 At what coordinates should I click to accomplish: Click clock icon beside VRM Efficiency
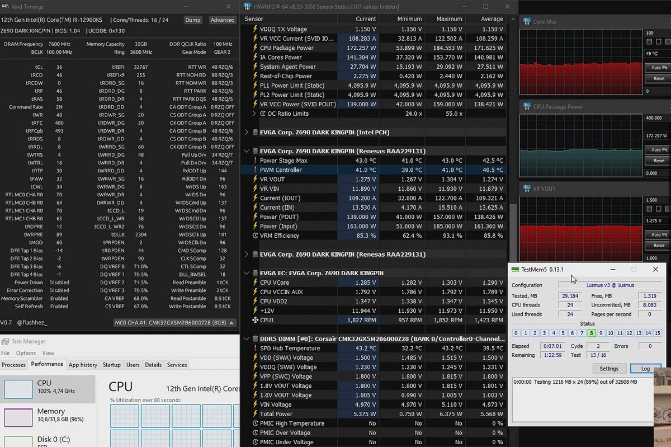pyautogui.click(x=255, y=236)
